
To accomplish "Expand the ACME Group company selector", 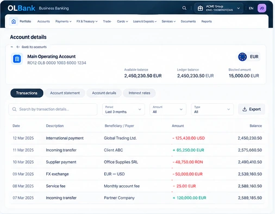I will (x=218, y=8).
